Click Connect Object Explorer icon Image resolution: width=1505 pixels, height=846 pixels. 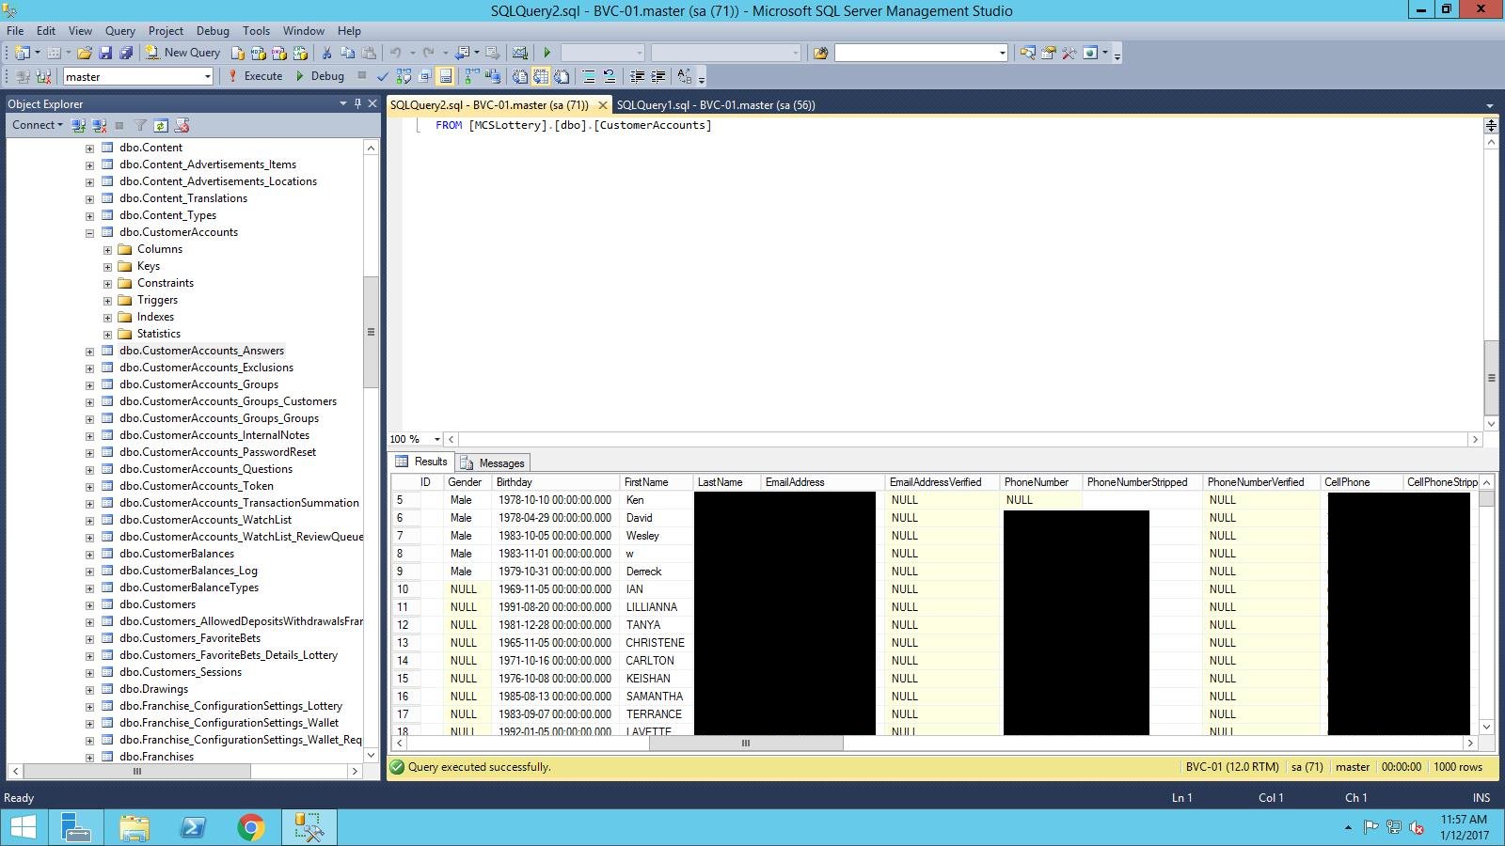[78, 125]
